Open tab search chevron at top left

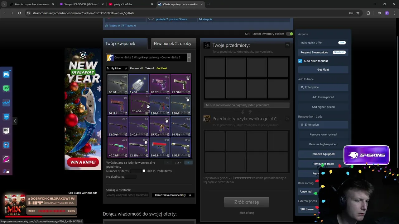(x=4, y=4)
